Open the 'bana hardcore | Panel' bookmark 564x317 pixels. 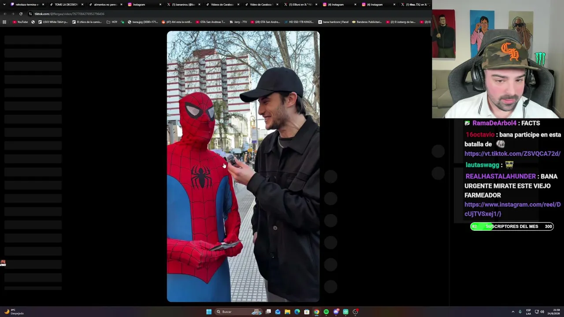tap(333, 22)
